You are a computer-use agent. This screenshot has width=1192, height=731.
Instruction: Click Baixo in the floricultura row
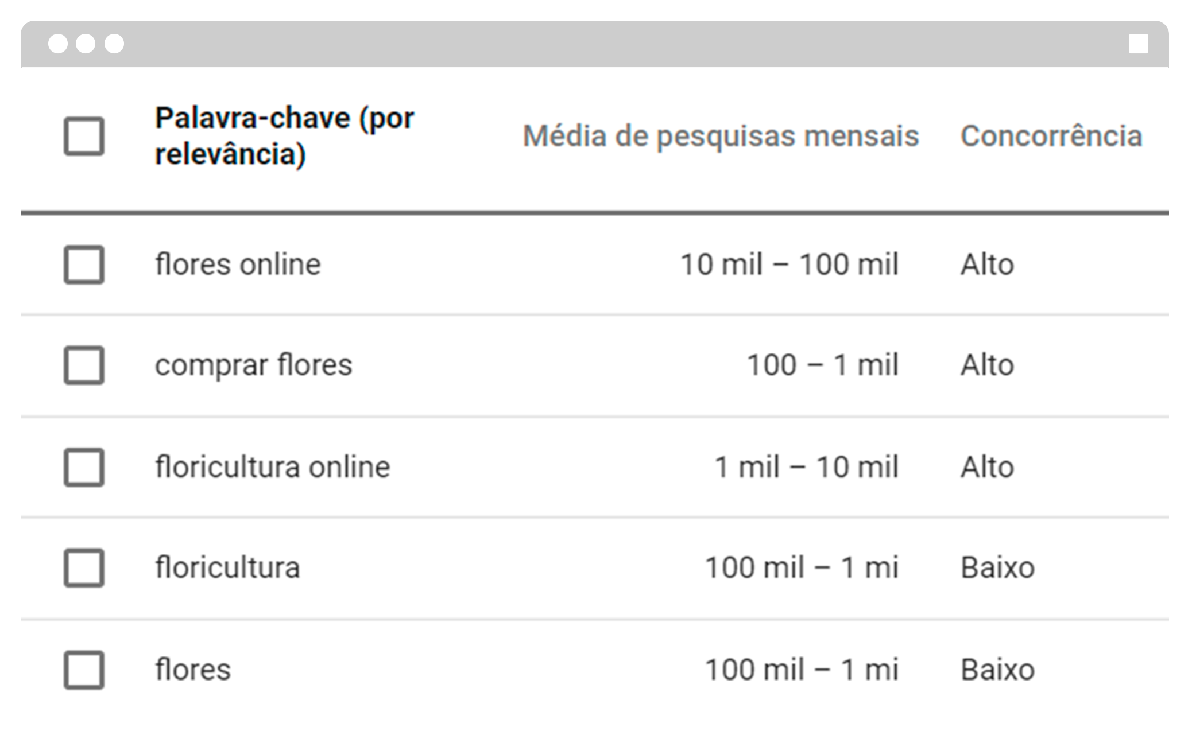[998, 567]
